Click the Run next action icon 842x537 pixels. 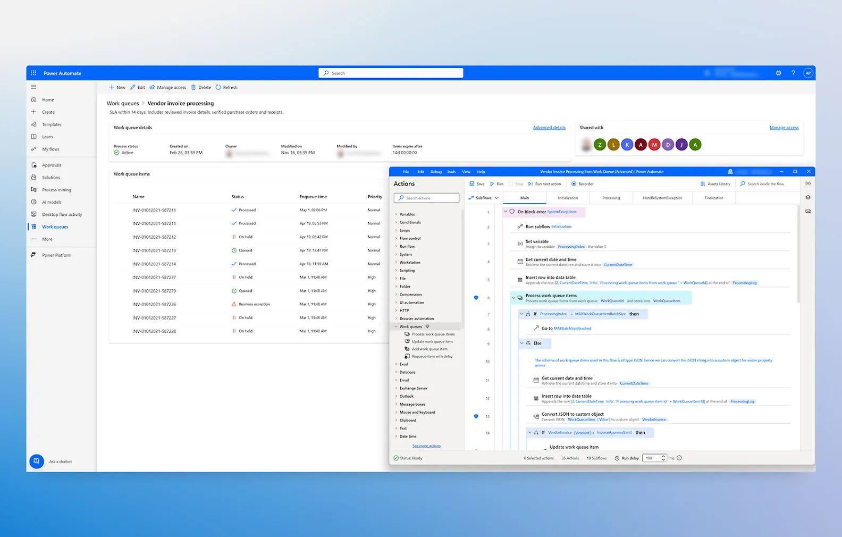pos(531,184)
